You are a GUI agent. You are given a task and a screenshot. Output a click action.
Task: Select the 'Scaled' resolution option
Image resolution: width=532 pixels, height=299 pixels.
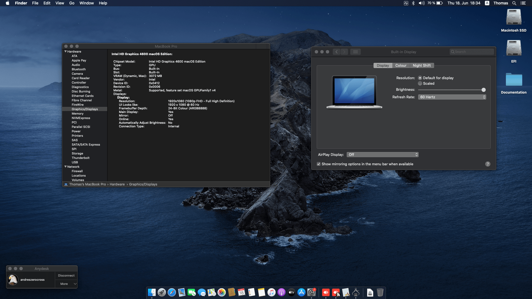tap(420, 84)
